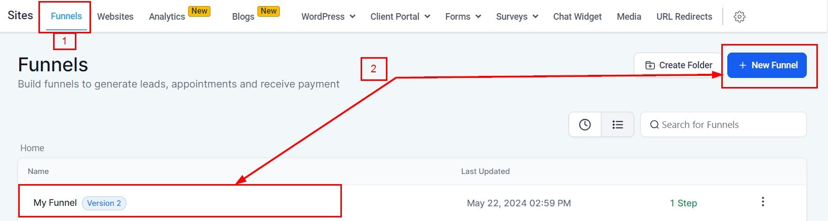Viewport: 828px width, 221px height.
Task: Open the My Funnel row
Action: (x=412, y=203)
